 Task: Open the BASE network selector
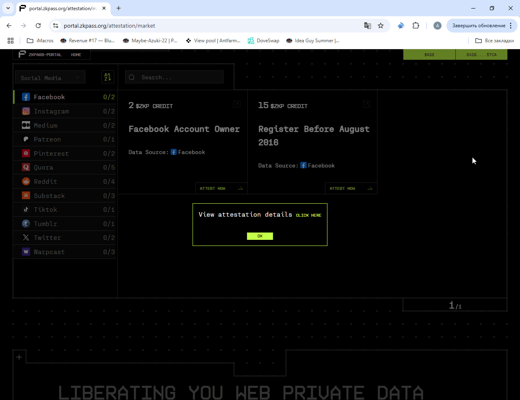429,54
